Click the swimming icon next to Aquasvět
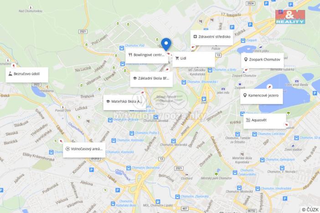Screen dimensions: 320x213 (x=248, y=120)
